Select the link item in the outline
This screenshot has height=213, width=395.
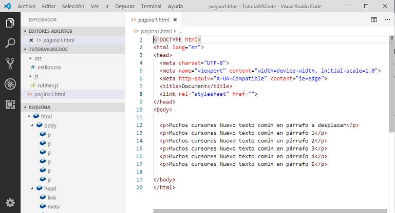[x=52, y=198]
